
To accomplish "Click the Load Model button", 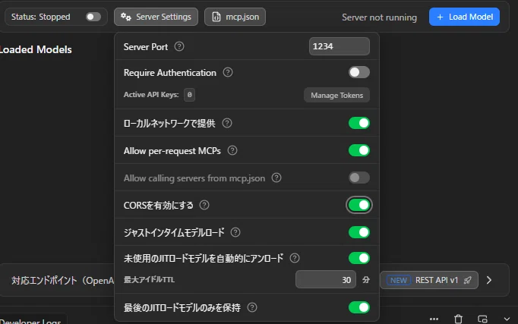I will (x=464, y=17).
